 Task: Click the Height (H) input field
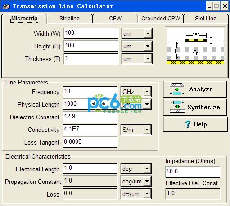[x=91, y=46]
